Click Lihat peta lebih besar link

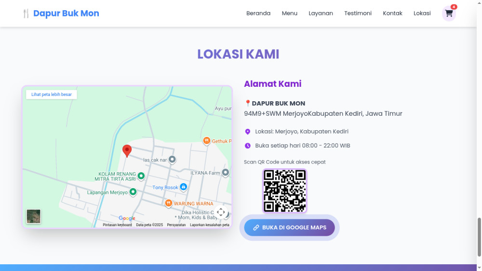(x=52, y=95)
